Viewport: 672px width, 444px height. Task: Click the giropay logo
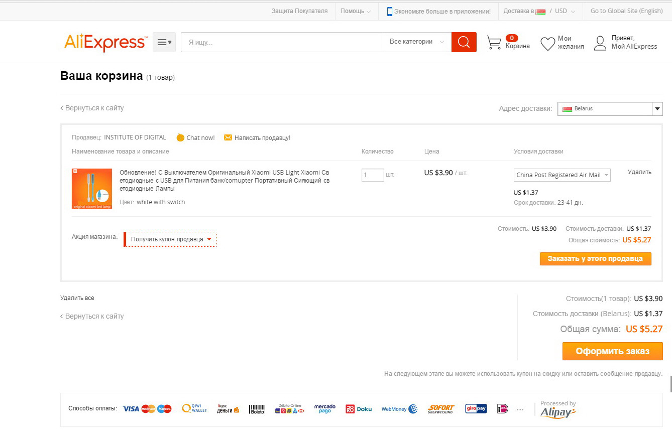[476, 409]
